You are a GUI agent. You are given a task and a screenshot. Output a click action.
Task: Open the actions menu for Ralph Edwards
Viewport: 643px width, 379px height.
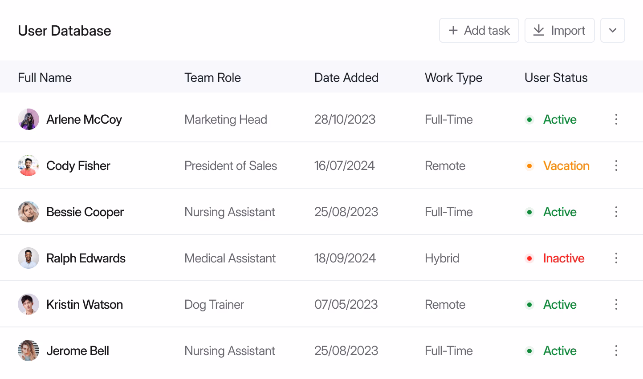[616, 258]
